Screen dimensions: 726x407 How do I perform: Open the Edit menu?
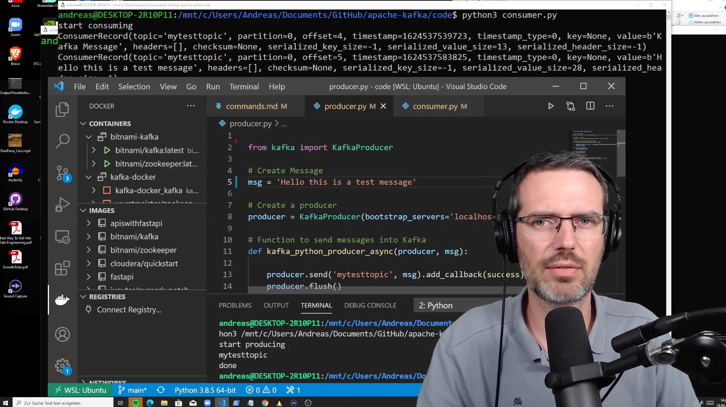pos(102,86)
